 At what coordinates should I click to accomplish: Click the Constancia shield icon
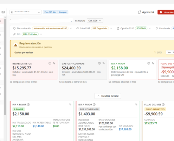click(157, 28)
